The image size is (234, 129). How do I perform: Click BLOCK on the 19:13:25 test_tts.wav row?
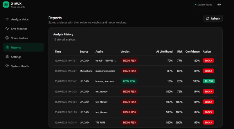(x=208, y=92)
